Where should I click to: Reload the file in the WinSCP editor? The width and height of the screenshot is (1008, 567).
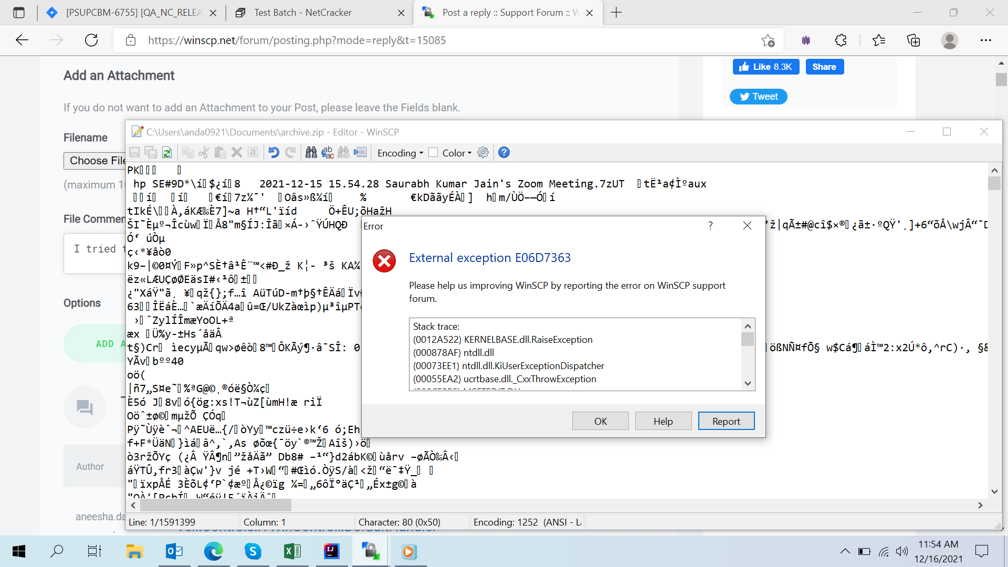(x=167, y=152)
